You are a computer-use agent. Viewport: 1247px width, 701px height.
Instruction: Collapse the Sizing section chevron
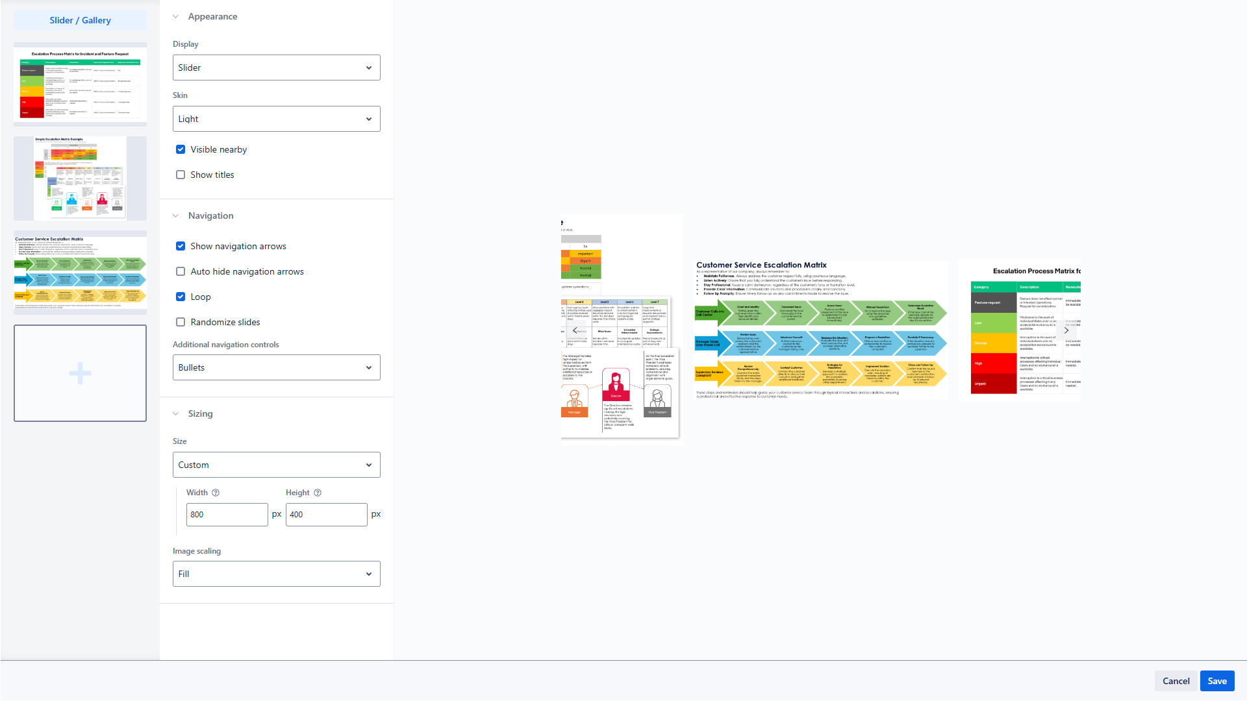pos(175,414)
